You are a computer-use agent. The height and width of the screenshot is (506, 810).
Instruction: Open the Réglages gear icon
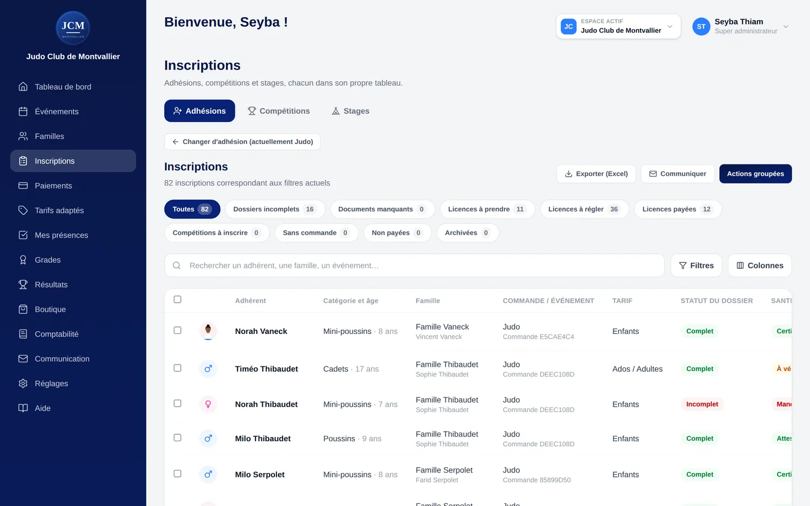(x=23, y=384)
